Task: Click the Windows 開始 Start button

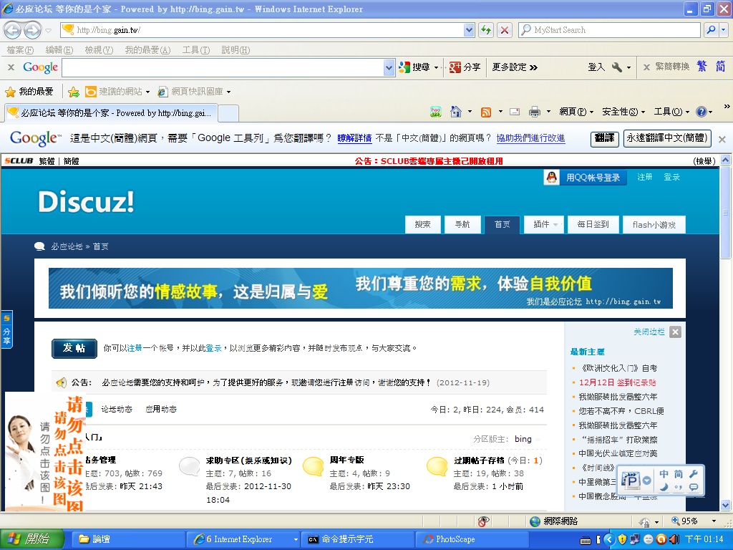Action: tap(31, 539)
